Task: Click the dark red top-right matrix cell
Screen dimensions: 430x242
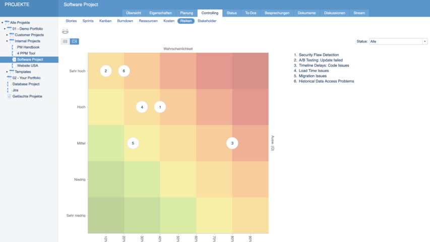Action: tap(250, 71)
